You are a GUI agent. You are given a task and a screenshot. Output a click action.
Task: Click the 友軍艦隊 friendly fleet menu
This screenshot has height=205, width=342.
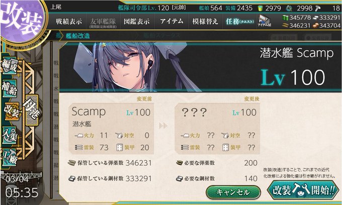tap(103, 21)
